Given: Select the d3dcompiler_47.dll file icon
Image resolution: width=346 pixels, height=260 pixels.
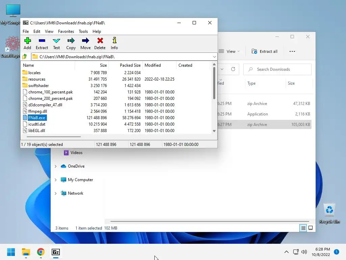Looking at the screenshot, I should point(25,105).
